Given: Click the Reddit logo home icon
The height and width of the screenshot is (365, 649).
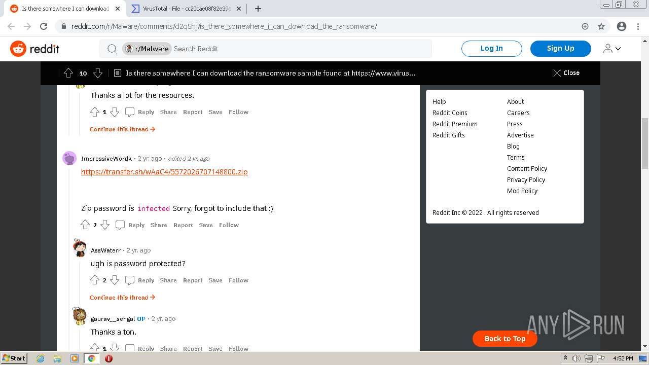Looking at the screenshot, I should [x=18, y=49].
